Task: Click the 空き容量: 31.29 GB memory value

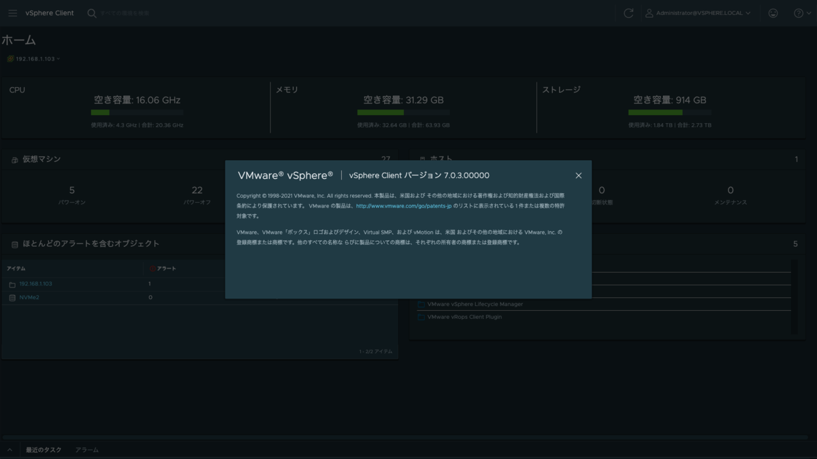Action: [x=403, y=100]
